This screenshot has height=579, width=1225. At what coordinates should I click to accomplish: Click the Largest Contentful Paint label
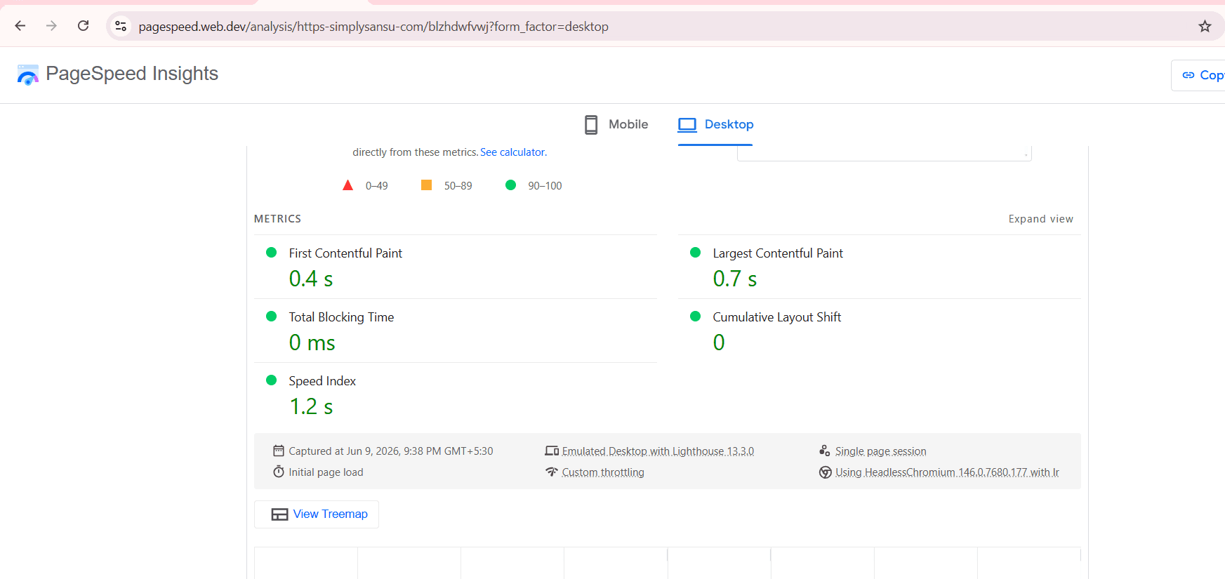point(778,253)
